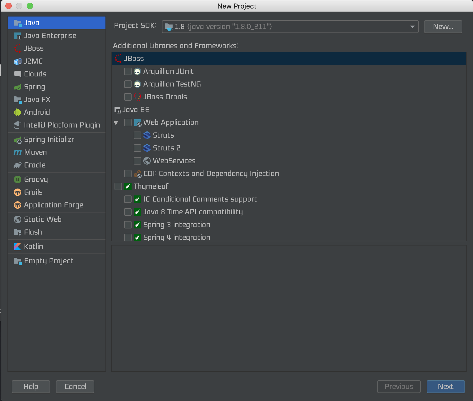Check CDI Contexts and Dependency Injection
The height and width of the screenshot is (401, 473).
128,174
